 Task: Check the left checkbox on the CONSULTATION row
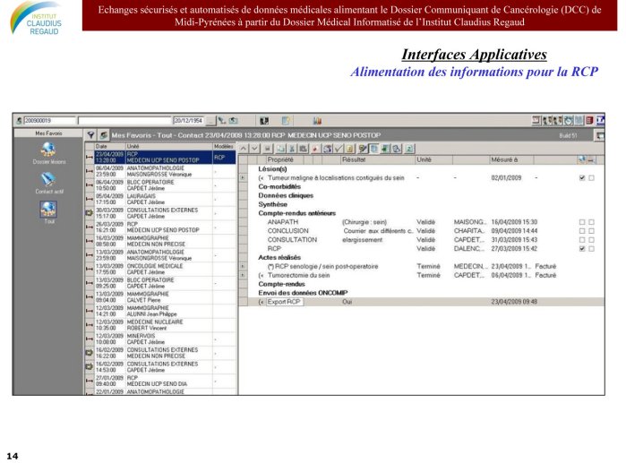point(582,240)
